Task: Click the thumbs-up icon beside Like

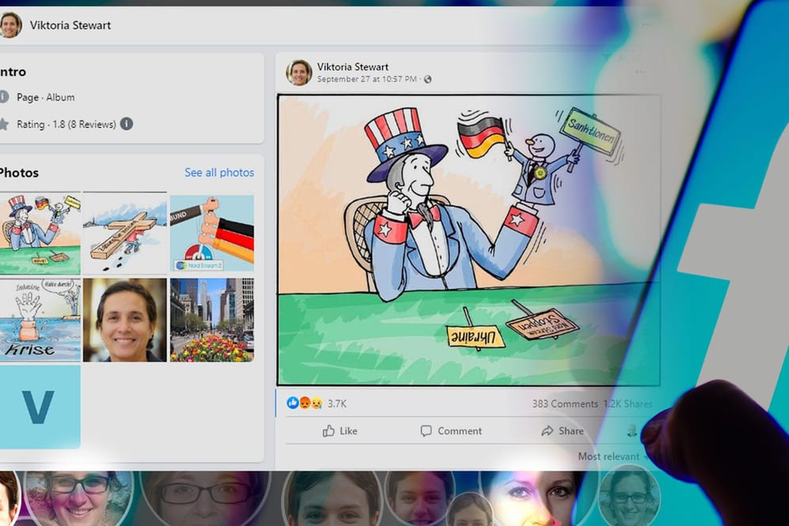Action: click(329, 431)
